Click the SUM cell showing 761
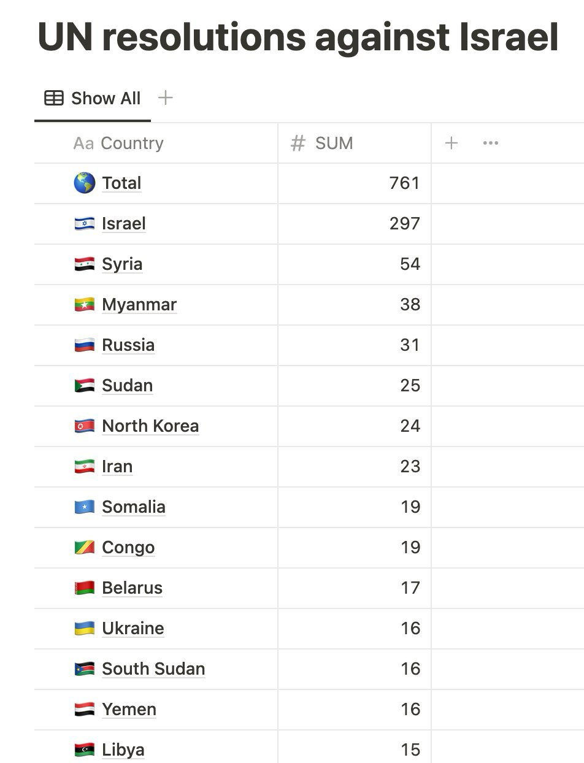The image size is (584, 763). [x=355, y=183]
